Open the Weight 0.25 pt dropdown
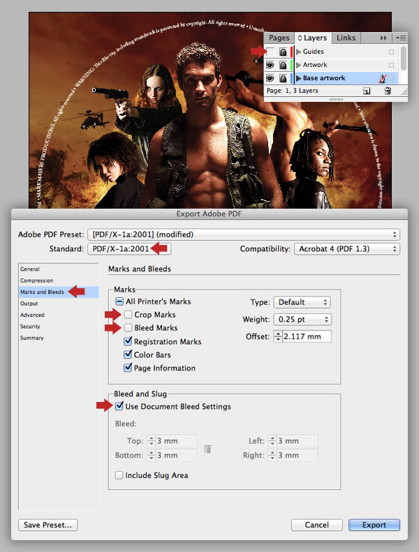419x552 pixels. point(302,320)
